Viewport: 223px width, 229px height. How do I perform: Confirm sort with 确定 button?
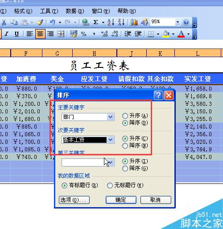[121, 200]
